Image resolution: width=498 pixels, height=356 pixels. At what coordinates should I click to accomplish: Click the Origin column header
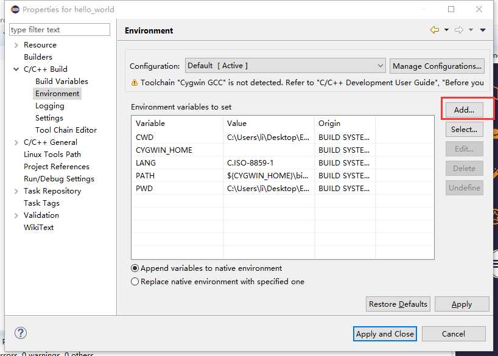point(345,123)
